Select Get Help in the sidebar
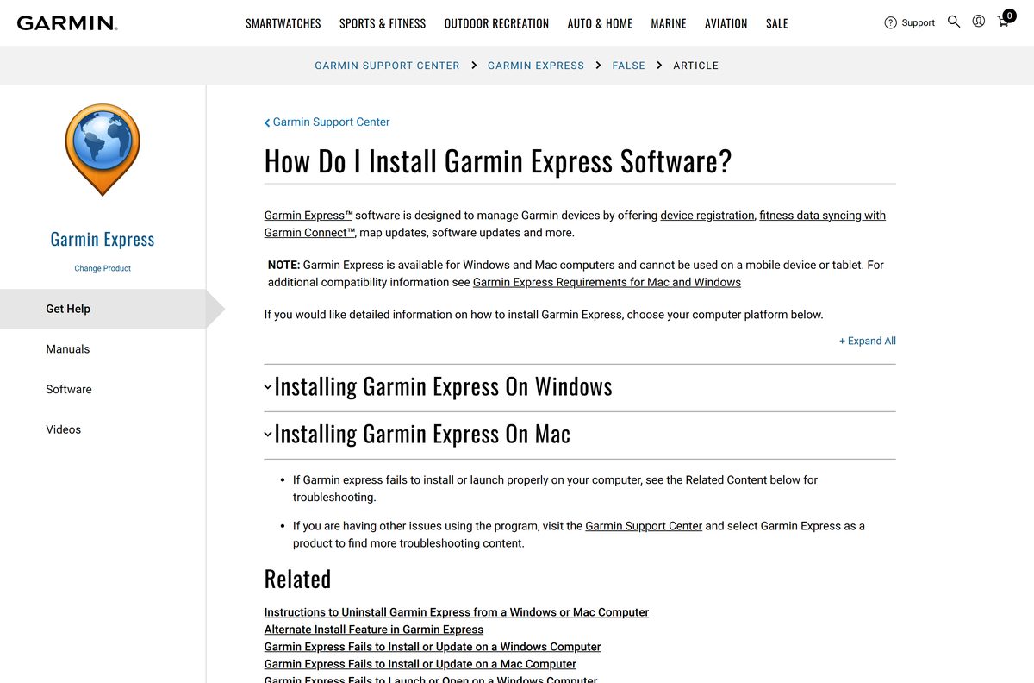The height and width of the screenshot is (683, 1034). [103, 309]
